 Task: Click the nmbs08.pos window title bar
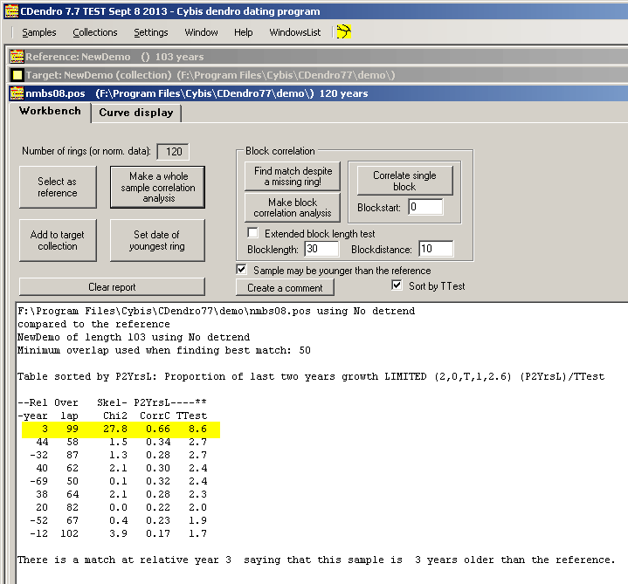[x=318, y=93]
